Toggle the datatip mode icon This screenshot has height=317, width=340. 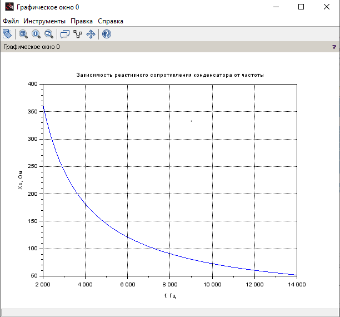coord(65,34)
